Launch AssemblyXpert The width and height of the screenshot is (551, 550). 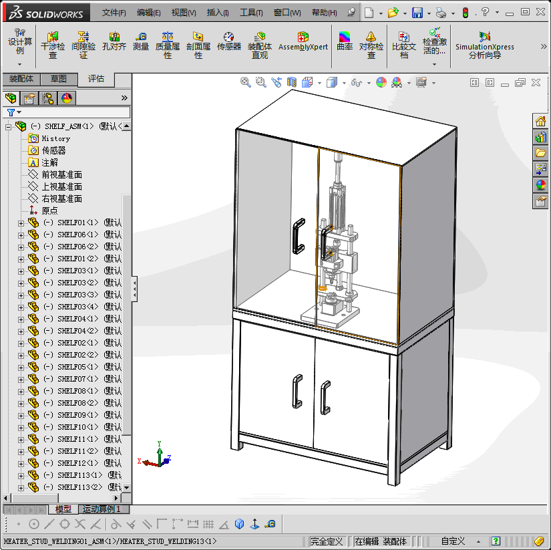point(303,41)
